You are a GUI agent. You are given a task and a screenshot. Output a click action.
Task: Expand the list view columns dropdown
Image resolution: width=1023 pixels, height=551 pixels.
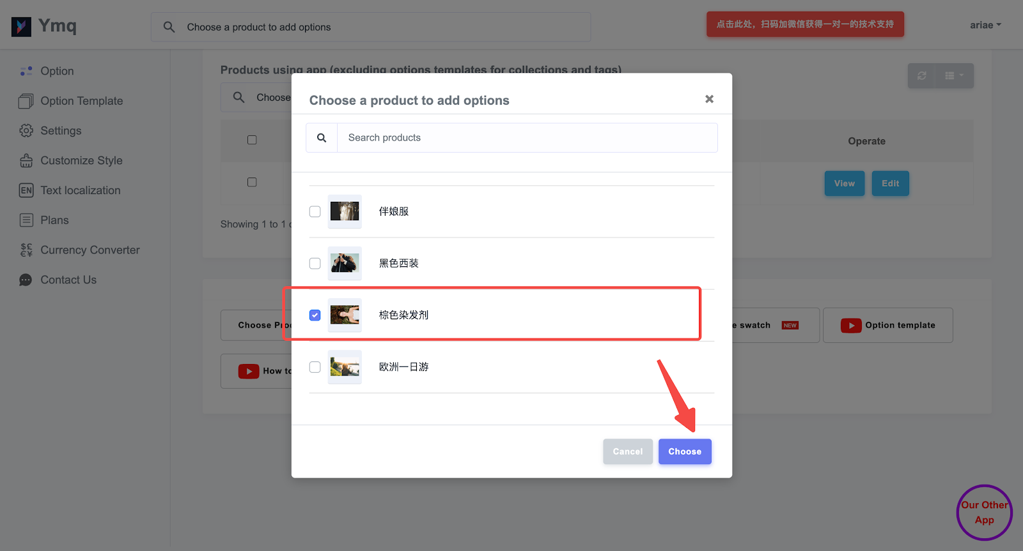[954, 76]
